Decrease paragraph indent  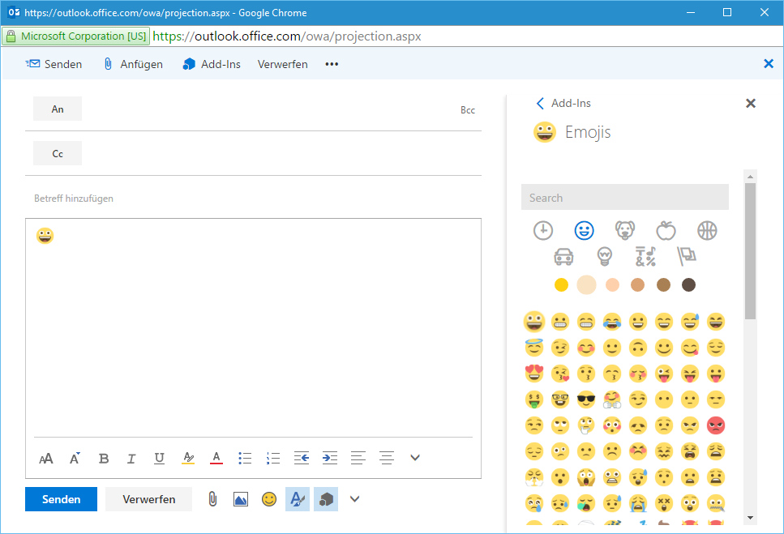(x=302, y=458)
